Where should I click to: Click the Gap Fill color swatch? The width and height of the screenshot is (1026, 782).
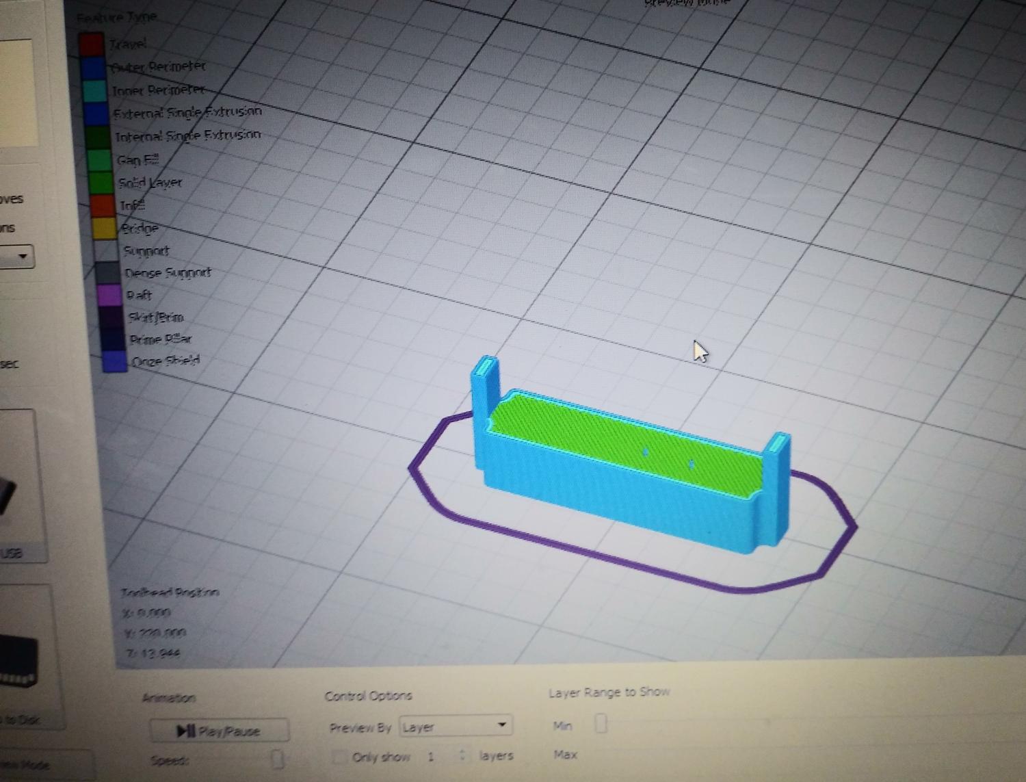coord(100,160)
